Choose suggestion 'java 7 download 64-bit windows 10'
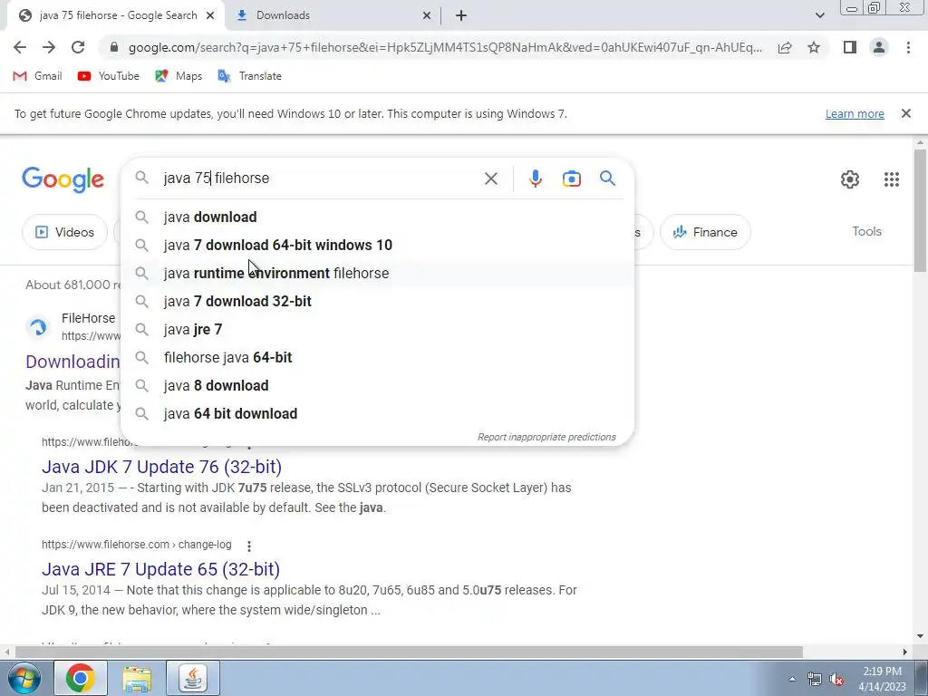928x696 pixels. 377,245
